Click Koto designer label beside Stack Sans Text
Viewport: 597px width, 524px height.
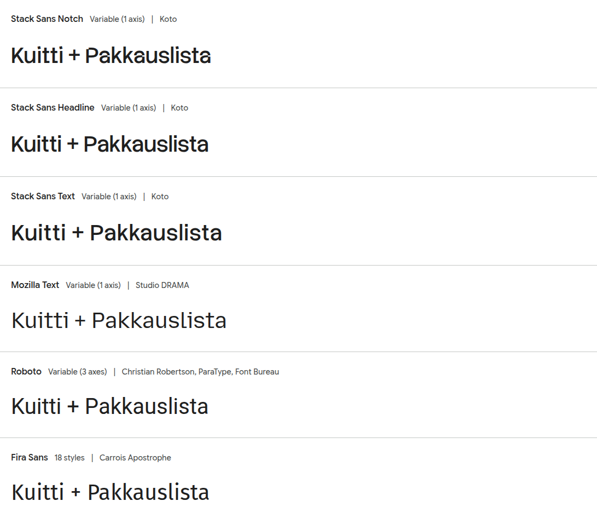[160, 197]
